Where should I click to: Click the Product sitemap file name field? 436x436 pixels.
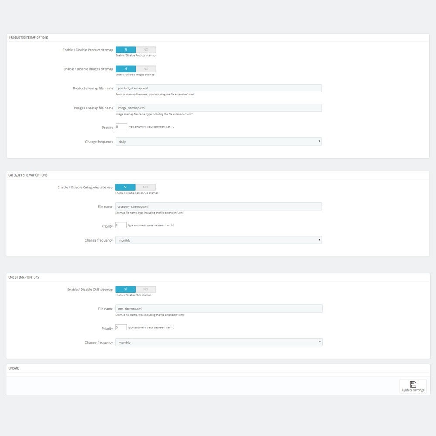pos(218,88)
